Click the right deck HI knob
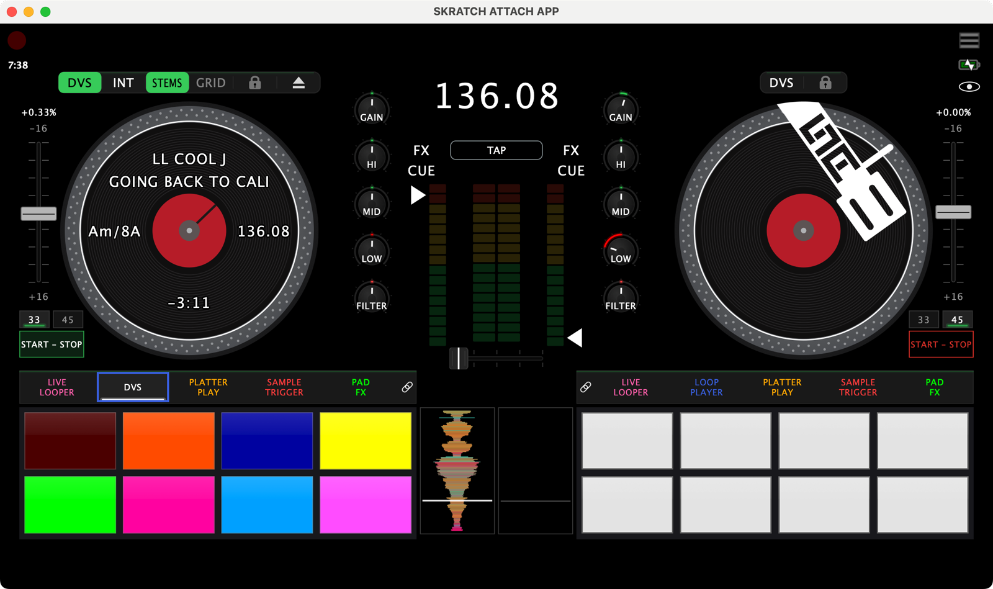The height and width of the screenshot is (589, 993). click(621, 156)
